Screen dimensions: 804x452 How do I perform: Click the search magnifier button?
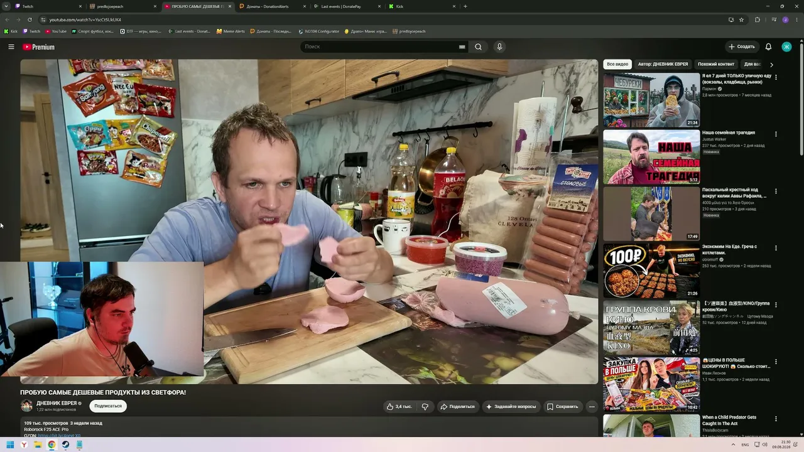(x=479, y=46)
